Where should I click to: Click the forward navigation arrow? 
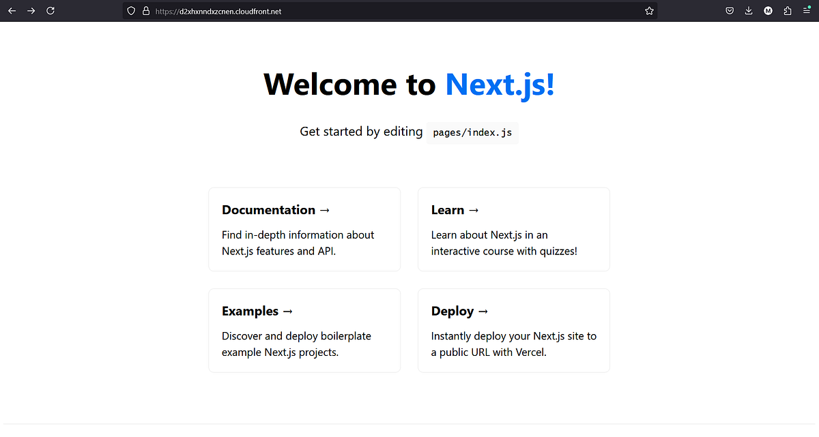[x=31, y=11]
